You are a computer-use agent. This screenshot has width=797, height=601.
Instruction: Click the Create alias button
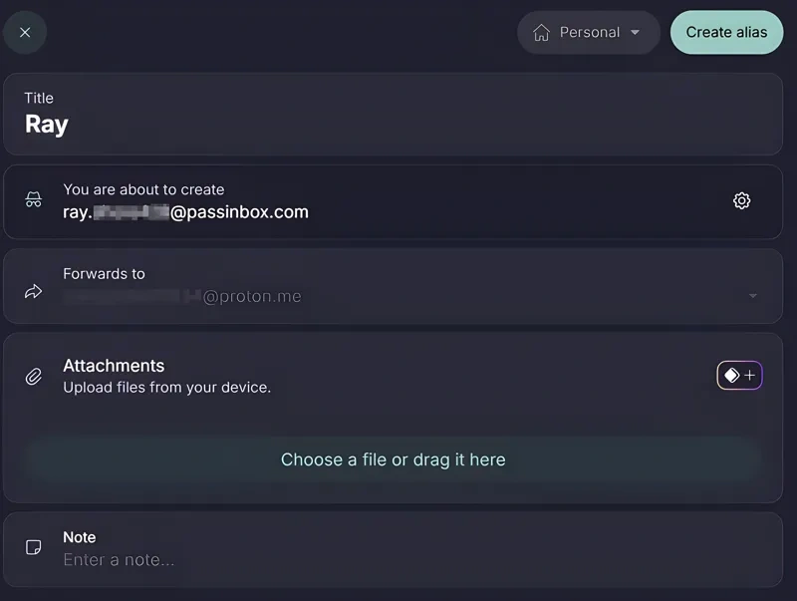click(726, 32)
